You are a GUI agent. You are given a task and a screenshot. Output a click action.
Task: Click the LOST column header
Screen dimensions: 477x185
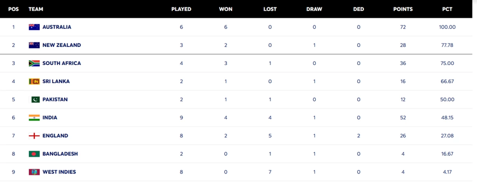click(270, 9)
